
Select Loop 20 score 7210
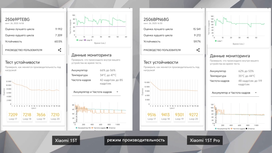[55, 116]
